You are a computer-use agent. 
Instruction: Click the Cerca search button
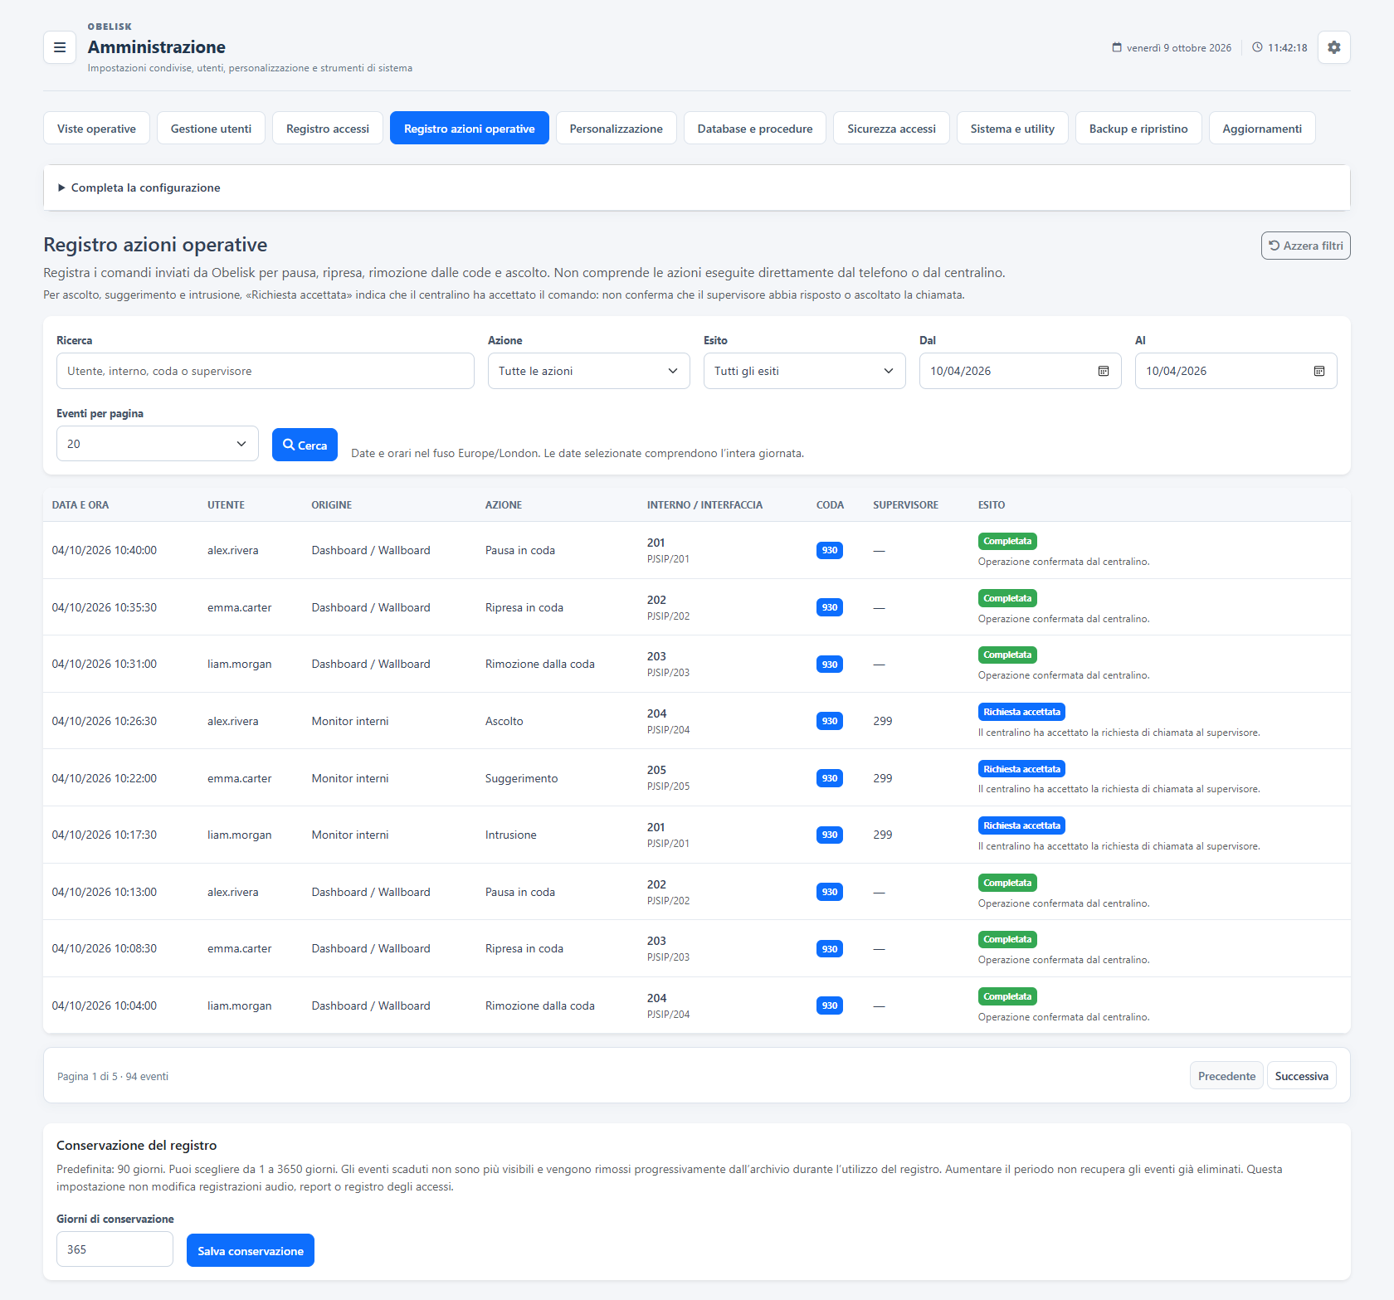click(x=305, y=445)
